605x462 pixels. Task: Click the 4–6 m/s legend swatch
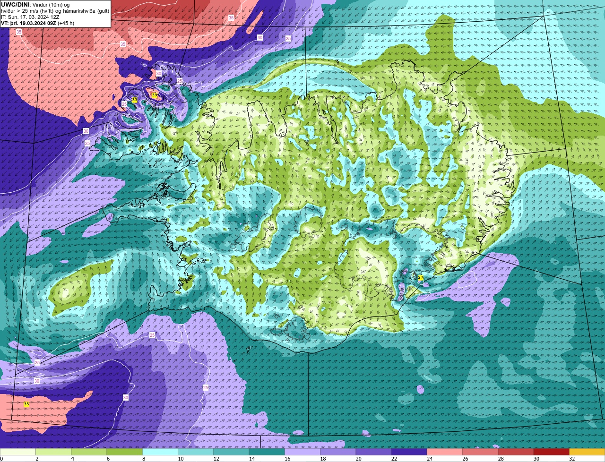(x=89, y=452)
